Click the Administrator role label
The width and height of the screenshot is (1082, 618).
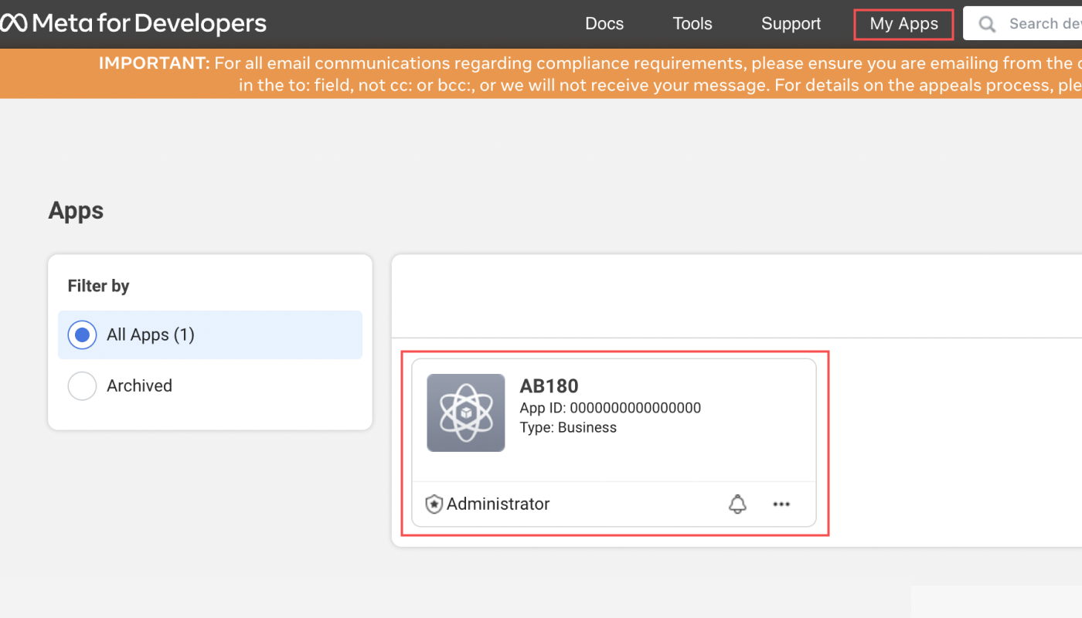498,504
